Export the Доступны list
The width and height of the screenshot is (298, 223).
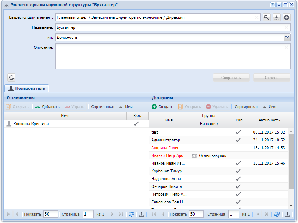tap(287, 214)
